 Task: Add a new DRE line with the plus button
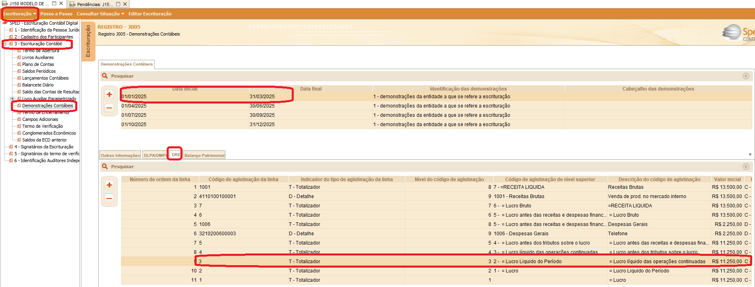[x=109, y=185]
